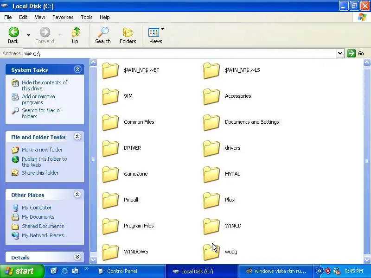371x278 pixels.
Task: Select the Documents and Settings folder icon
Action: [x=211, y=122]
